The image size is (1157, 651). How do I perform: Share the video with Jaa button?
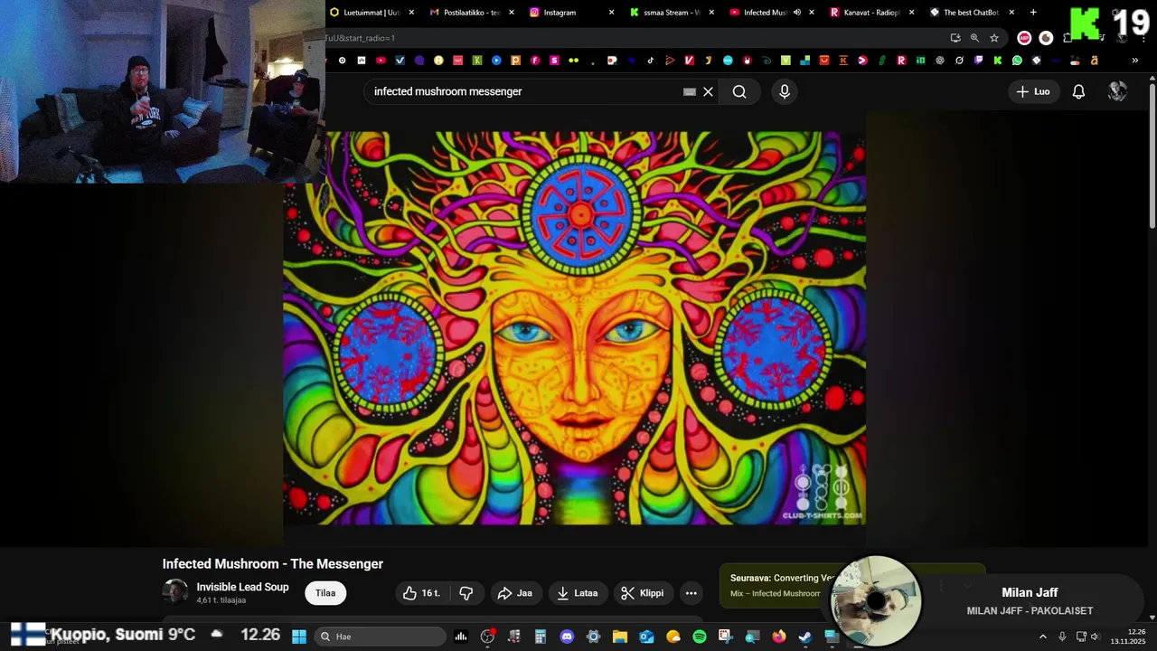515,593
